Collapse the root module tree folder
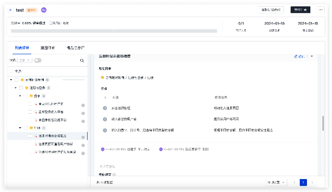 11,80
